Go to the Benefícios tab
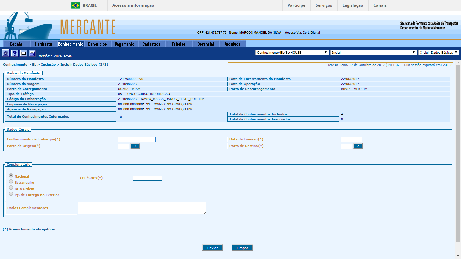The height and width of the screenshot is (259, 461). pos(98,44)
